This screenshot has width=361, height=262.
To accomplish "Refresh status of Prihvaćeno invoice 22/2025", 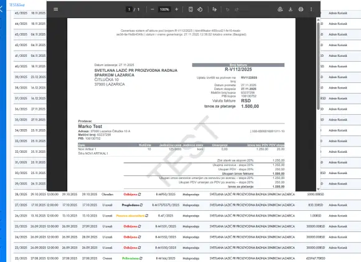I will point(141,258).
